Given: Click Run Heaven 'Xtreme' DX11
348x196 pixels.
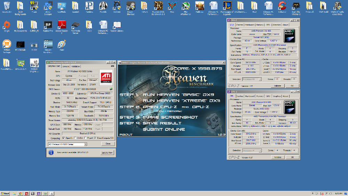Looking at the screenshot, I should pos(181,101).
